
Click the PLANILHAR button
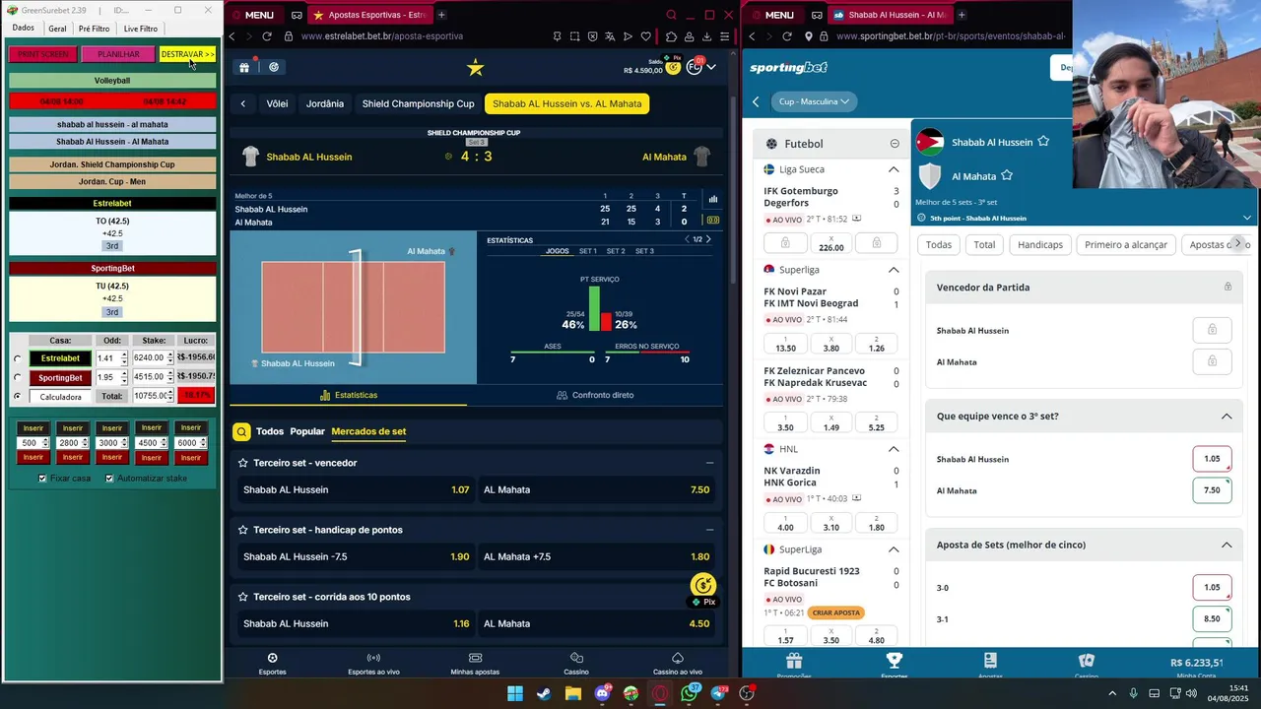point(118,54)
